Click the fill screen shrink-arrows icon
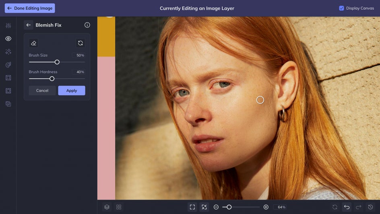Viewport: 380px width, 214px height. pos(204,207)
